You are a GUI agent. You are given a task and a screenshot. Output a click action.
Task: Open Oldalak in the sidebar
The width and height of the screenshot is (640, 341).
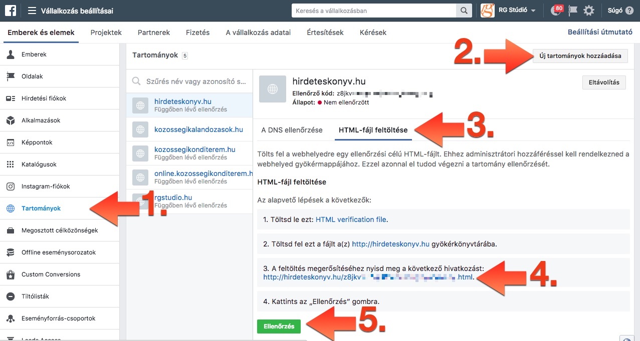(60, 76)
